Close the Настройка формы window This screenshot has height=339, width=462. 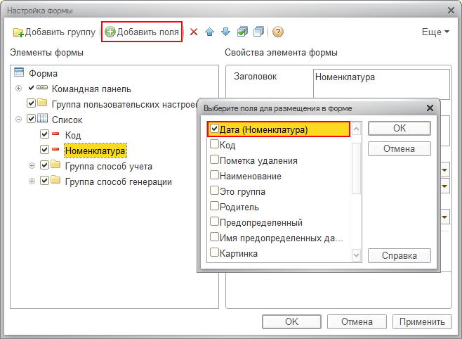[451, 11]
